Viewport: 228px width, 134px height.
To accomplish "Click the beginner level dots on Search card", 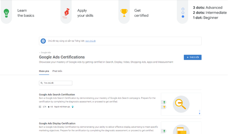I will click(199, 112).
